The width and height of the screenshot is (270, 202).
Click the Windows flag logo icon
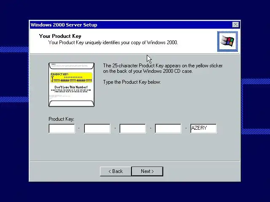click(x=227, y=41)
